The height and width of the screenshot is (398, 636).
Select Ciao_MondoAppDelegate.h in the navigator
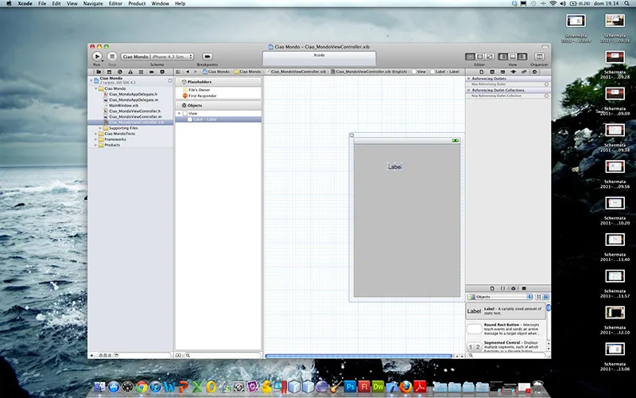[134, 94]
